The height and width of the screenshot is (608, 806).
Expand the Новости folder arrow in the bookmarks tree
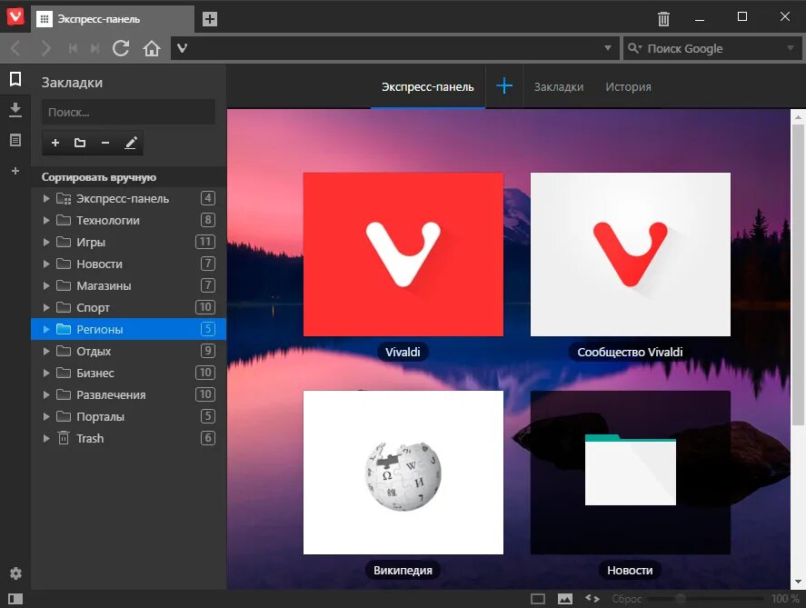pos(46,264)
